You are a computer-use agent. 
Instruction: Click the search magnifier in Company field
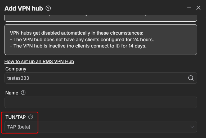click(191, 78)
